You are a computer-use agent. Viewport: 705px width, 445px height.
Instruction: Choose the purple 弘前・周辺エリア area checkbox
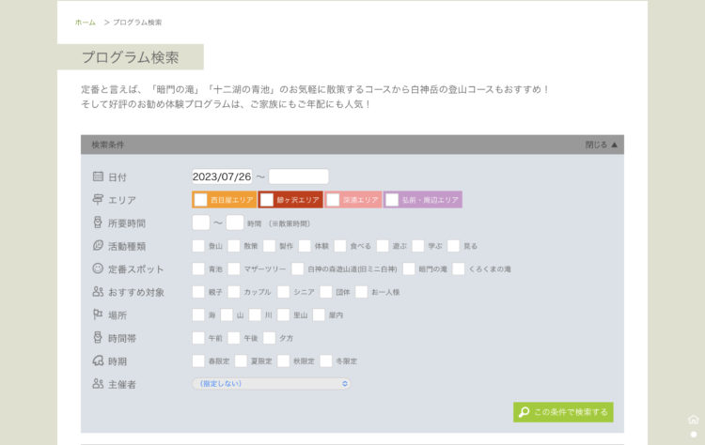(x=392, y=200)
